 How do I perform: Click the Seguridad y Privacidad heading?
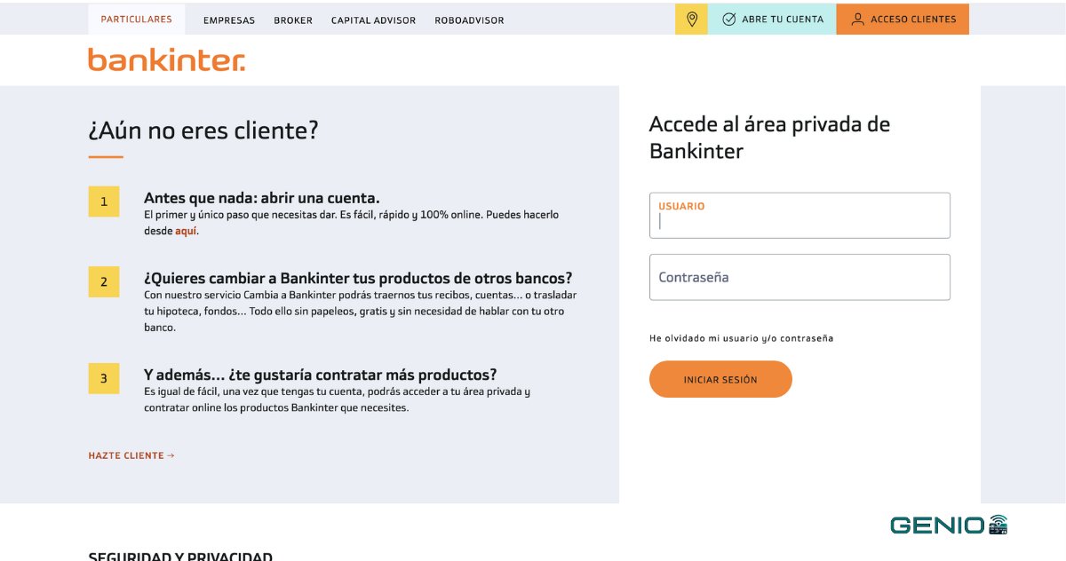(180, 556)
